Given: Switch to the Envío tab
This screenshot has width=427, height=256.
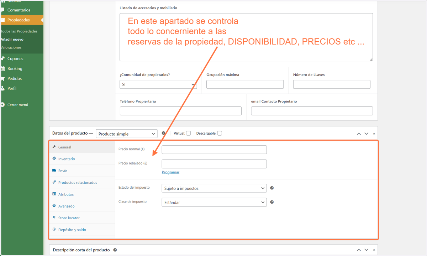Looking at the screenshot, I should (82, 171).
